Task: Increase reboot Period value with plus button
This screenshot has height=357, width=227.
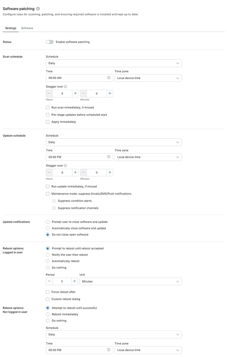Action: pos(74,281)
